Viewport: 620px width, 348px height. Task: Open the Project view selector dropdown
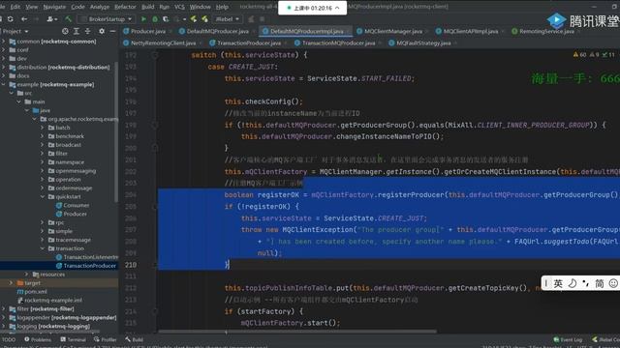pos(15,31)
